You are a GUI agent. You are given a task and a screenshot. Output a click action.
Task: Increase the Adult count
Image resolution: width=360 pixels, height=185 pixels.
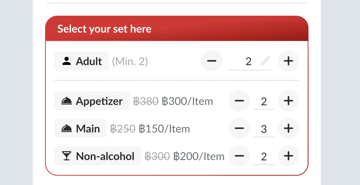click(288, 61)
